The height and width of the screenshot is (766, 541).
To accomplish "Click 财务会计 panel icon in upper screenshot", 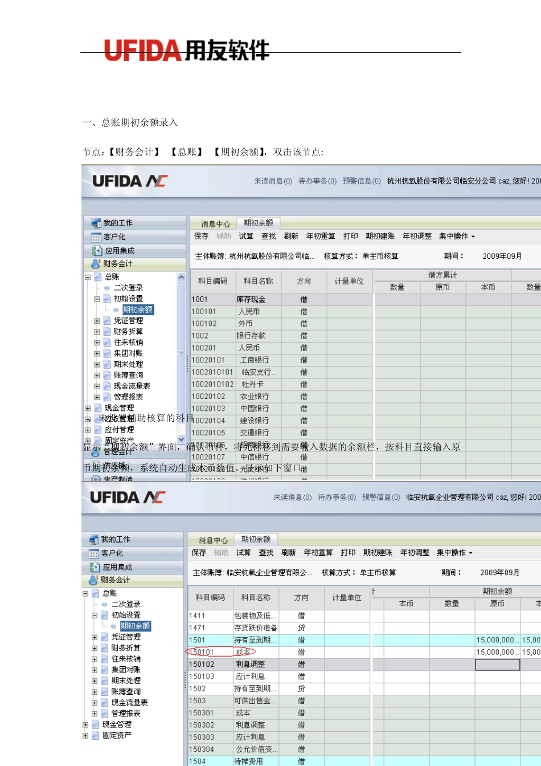I will (x=96, y=264).
